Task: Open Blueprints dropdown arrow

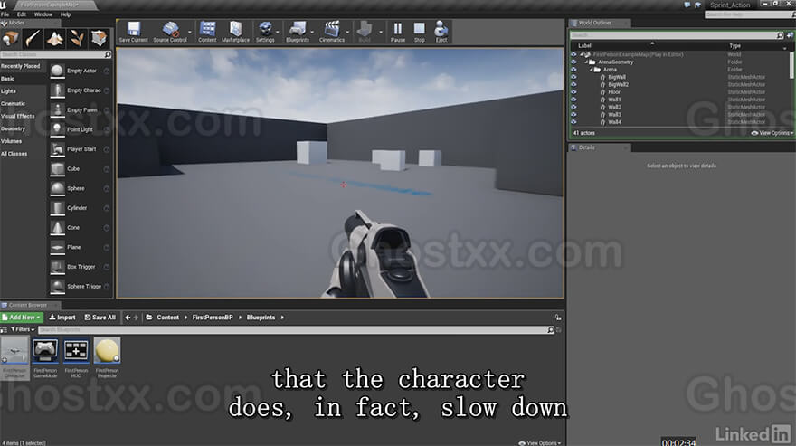Action: 312,32
